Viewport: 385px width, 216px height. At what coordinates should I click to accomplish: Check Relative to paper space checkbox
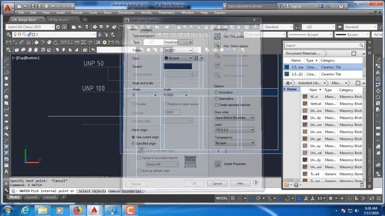coord(165,104)
